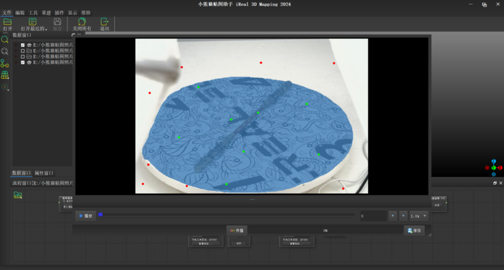
Task: Click the 播放 play button
Action: [86, 216]
